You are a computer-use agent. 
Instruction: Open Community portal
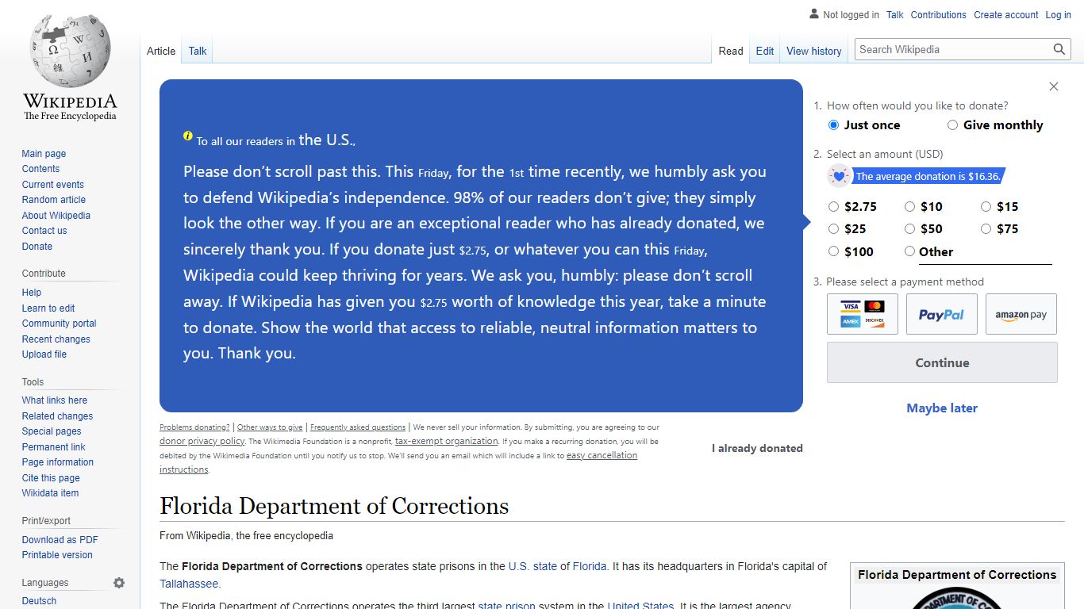(x=60, y=324)
